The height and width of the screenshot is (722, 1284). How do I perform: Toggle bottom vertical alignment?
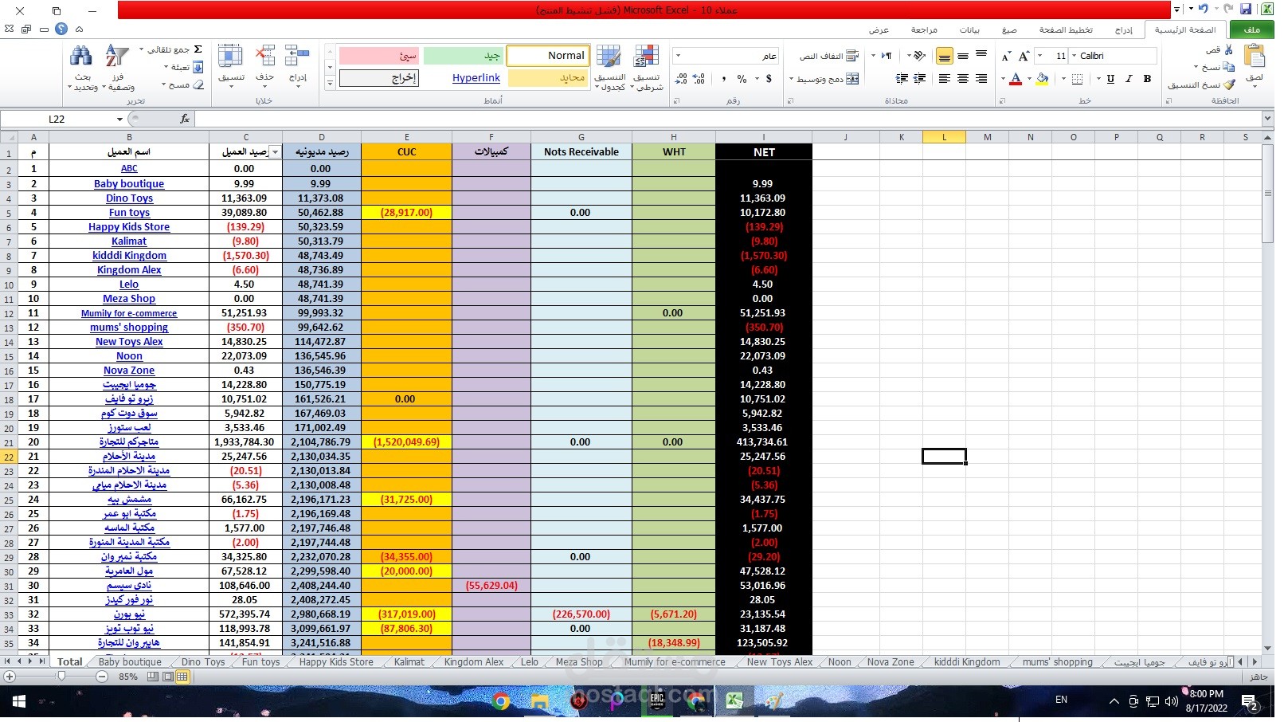point(945,57)
